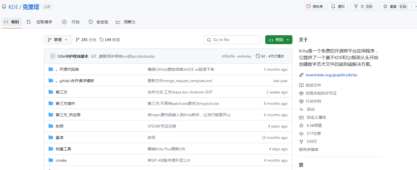The height and width of the screenshot is (170, 417).
Task: Open the KDE organization link
Action: point(13,7)
